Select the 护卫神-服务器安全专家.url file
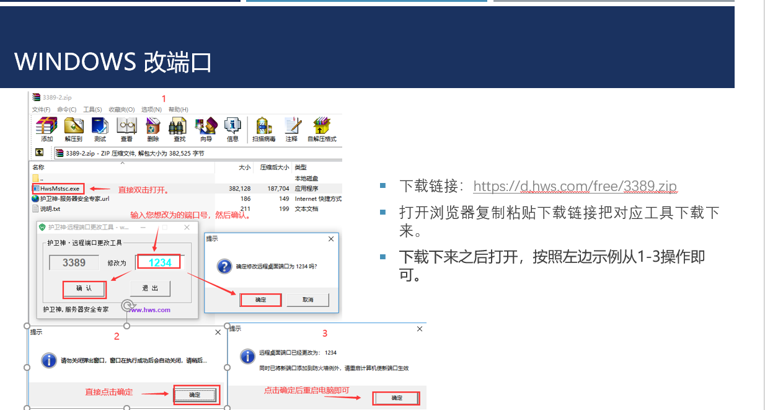Image resolution: width=765 pixels, height=410 pixels. point(70,198)
